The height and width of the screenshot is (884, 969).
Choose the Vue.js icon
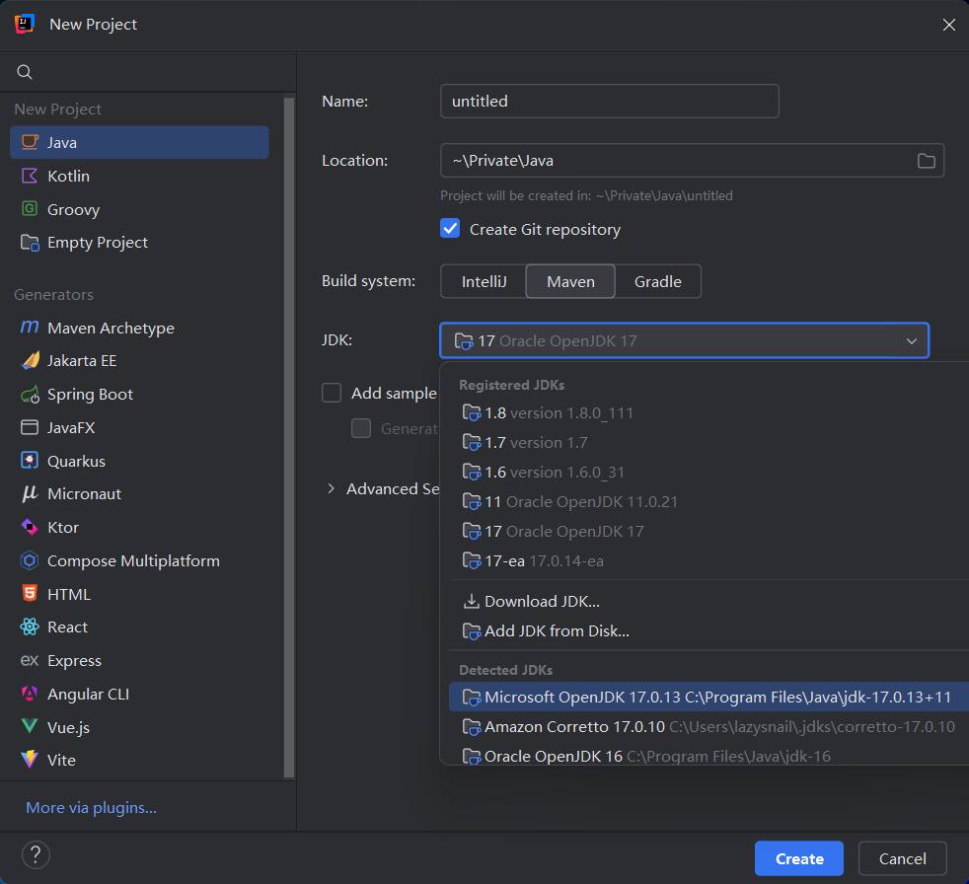coord(30,726)
